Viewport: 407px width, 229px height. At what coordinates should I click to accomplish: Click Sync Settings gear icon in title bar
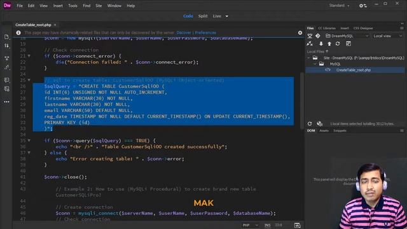362,6
